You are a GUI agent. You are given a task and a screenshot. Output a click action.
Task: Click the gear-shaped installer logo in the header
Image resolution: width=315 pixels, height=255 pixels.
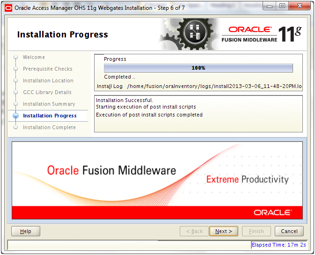click(194, 33)
